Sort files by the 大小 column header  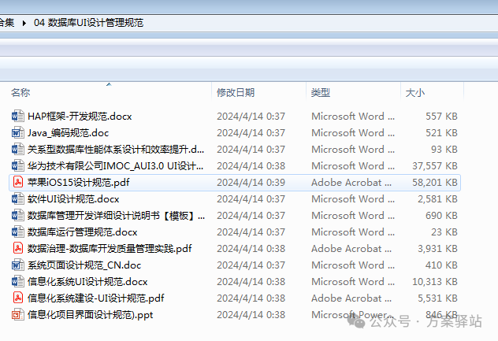click(415, 93)
